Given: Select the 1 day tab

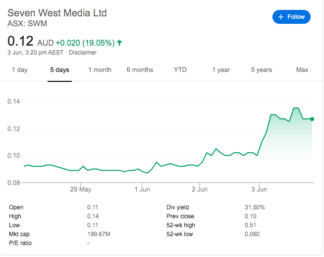Looking at the screenshot, I should 20,70.
